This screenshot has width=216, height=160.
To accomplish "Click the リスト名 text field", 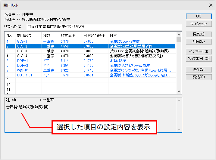I will click(x=104, y=27).
